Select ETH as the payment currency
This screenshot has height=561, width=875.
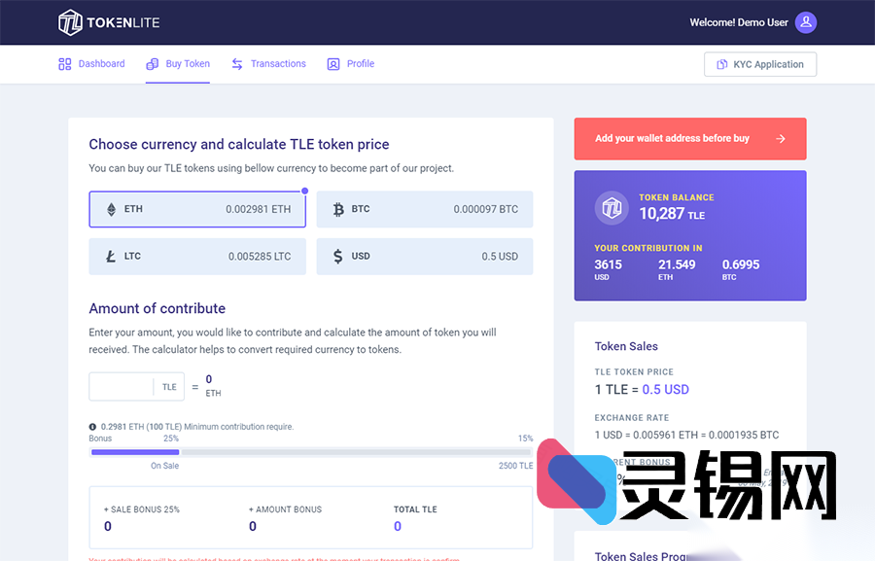click(x=197, y=209)
